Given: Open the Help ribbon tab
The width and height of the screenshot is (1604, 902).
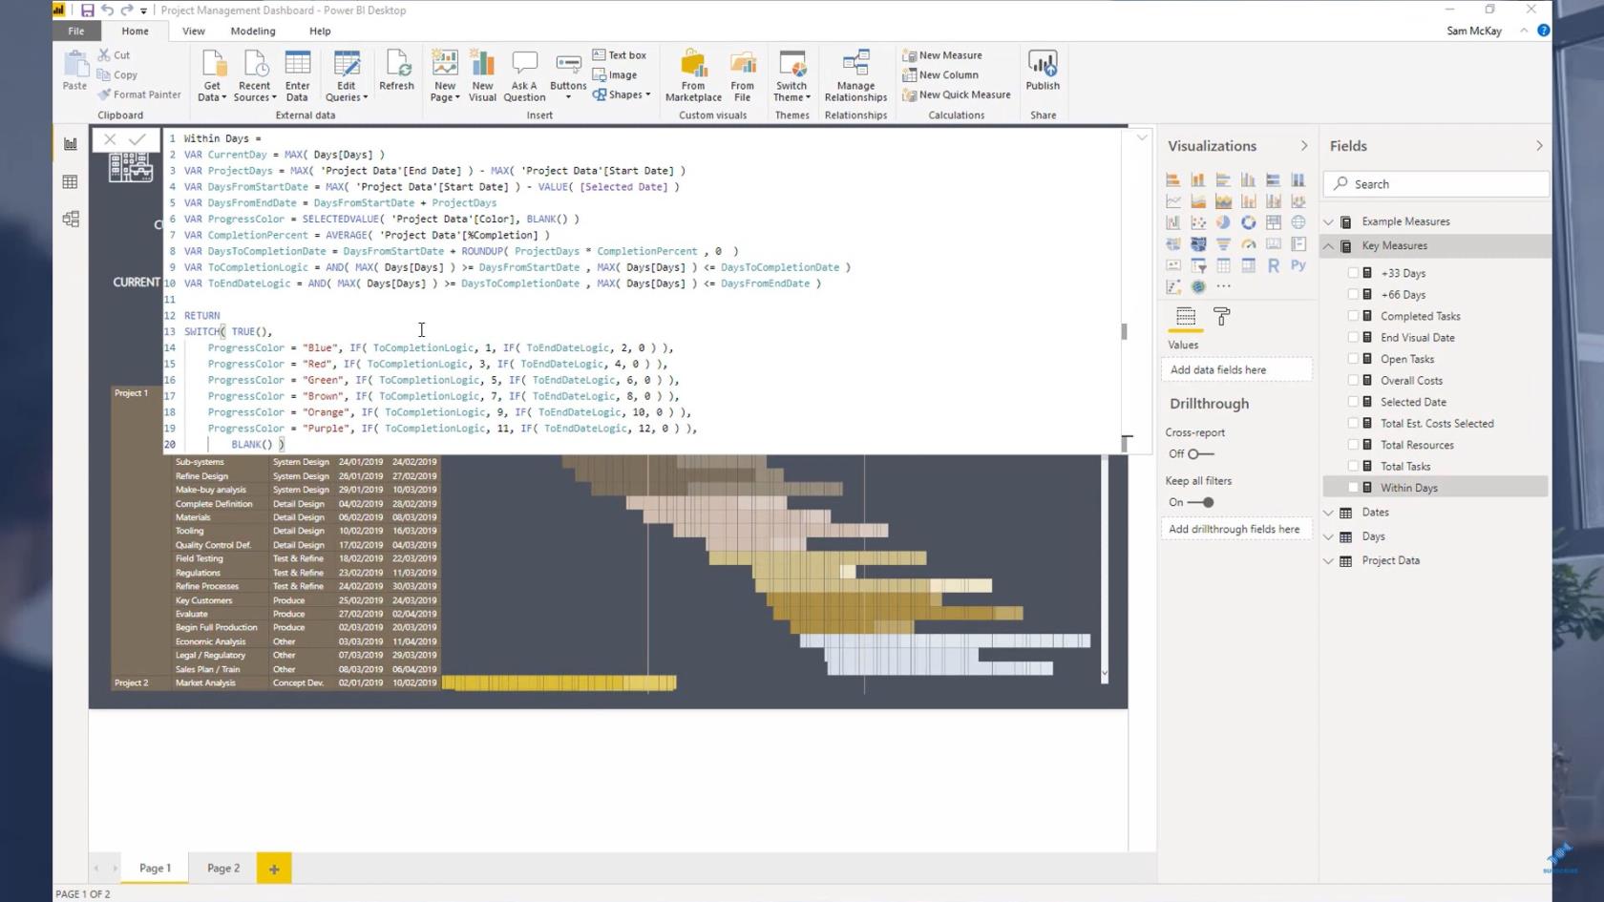Looking at the screenshot, I should 320,31.
